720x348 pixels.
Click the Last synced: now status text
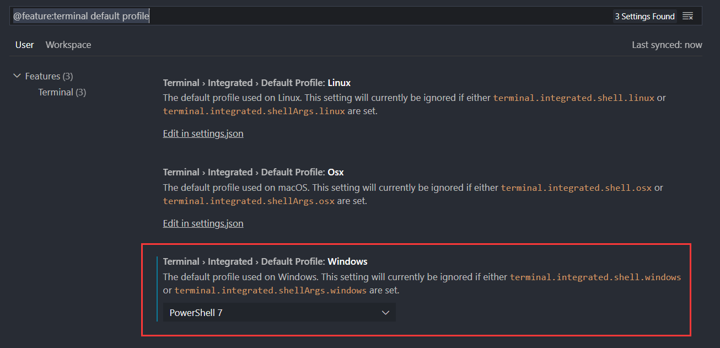[x=667, y=45]
